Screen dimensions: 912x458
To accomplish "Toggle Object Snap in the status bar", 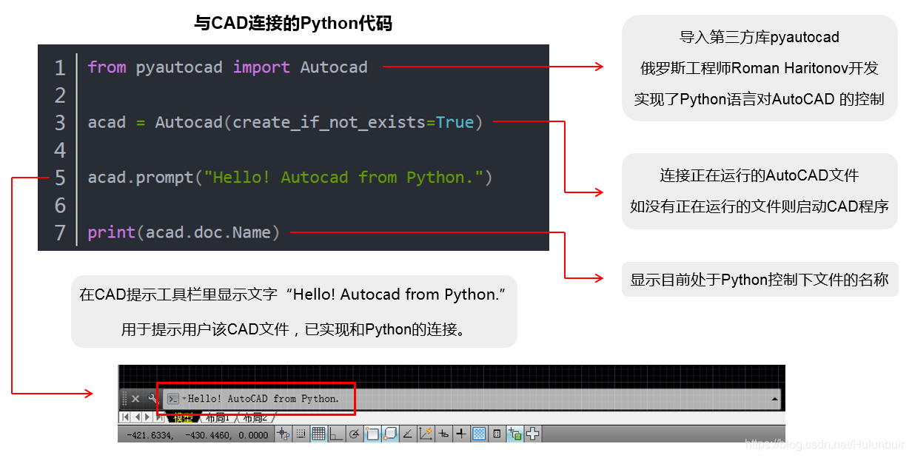I will (x=373, y=434).
